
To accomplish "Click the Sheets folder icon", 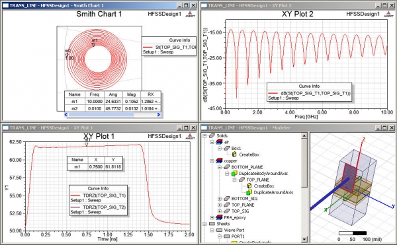I will (212, 224).
